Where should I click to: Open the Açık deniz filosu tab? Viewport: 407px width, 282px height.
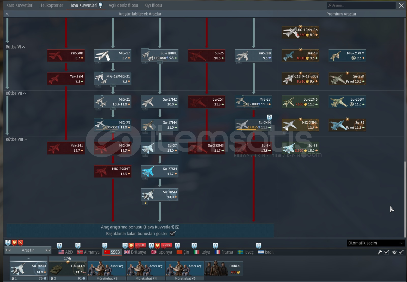pos(123,5)
